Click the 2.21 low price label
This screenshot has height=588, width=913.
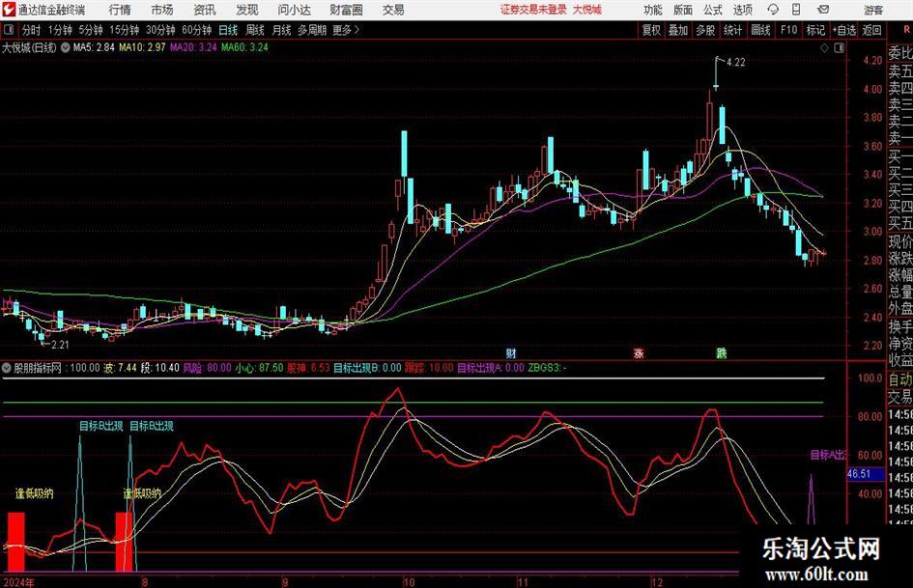60,345
